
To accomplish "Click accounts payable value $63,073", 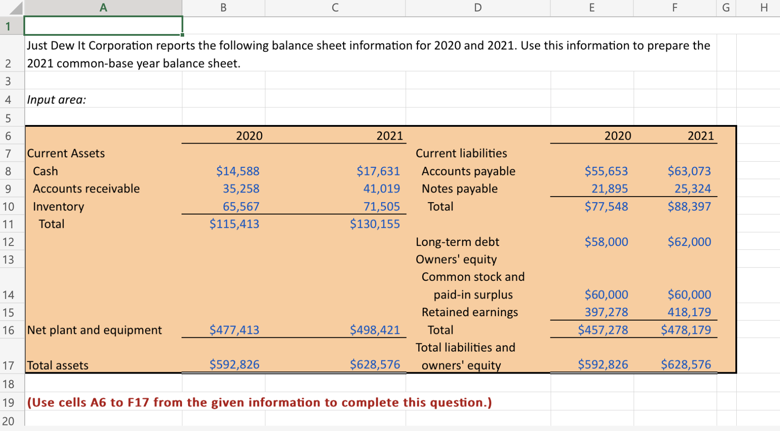I will pyautogui.click(x=689, y=171).
